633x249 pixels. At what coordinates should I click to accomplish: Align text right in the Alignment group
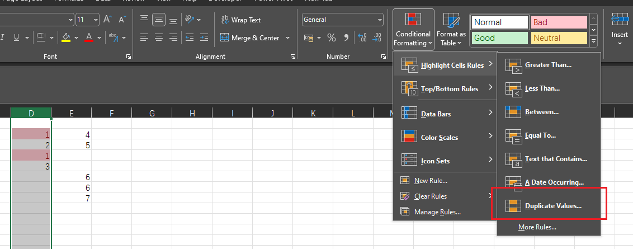(173, 37)
